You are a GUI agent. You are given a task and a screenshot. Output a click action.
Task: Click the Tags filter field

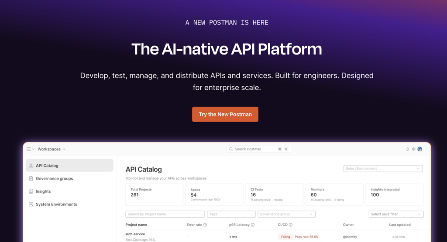(231, 214)
